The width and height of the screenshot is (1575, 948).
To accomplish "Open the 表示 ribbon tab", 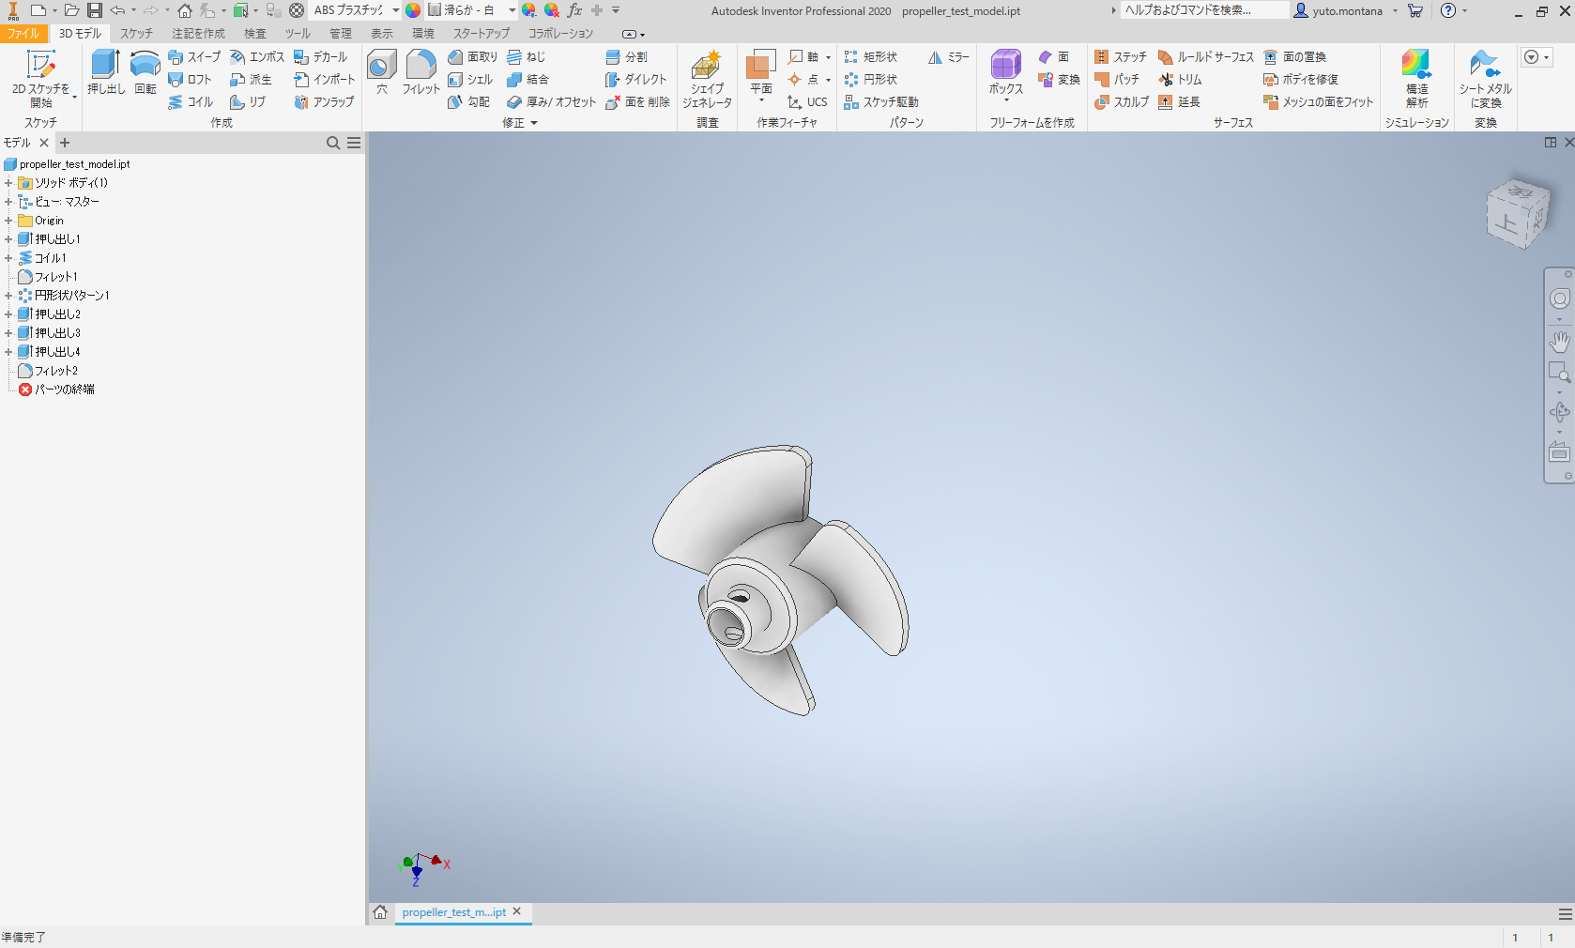I will pyautogui.click(x=381, y=33).
